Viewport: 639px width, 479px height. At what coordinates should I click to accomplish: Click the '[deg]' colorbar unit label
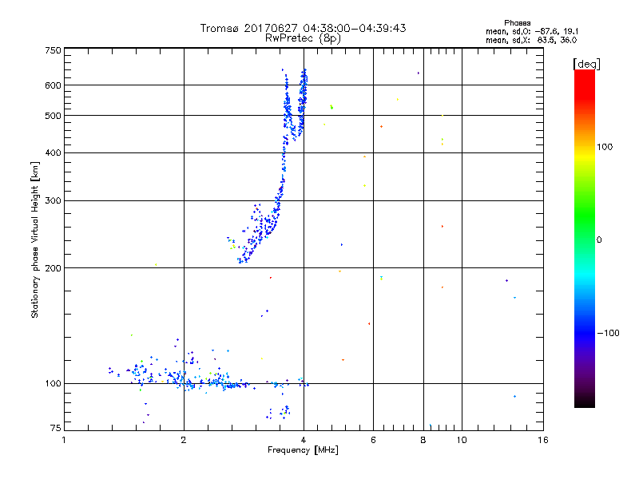(x=586, y=64)
